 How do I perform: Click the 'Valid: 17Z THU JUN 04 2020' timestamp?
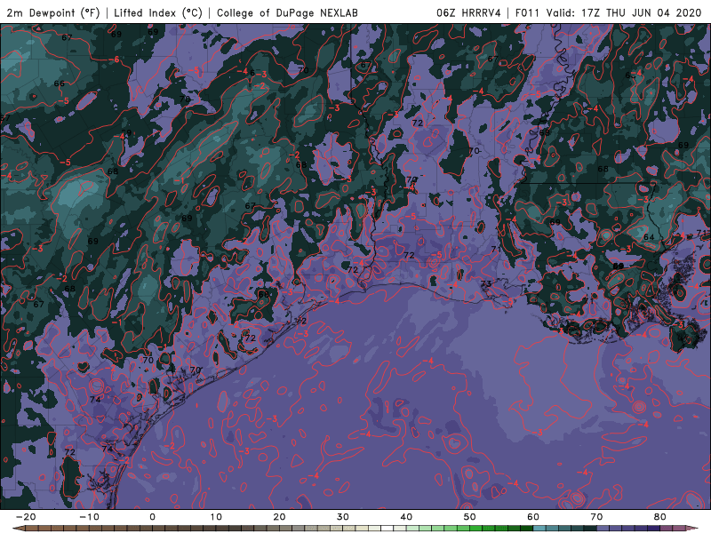[x=624, y=12]
